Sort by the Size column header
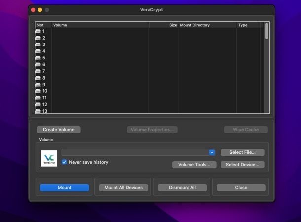This screenshot has height=222, width=301. [x=163, y=25]
